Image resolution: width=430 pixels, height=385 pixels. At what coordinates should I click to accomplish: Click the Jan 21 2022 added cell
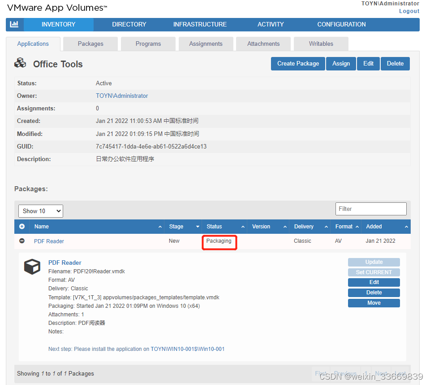(380, 241)
